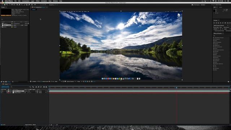
Task: Expand the Keying effects category
Action: point(213,53)
